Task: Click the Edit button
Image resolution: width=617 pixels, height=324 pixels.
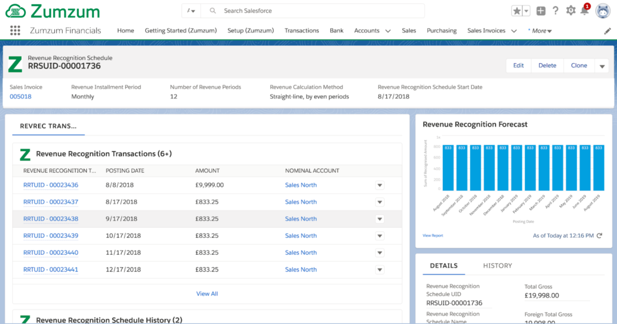Action: 518,66
